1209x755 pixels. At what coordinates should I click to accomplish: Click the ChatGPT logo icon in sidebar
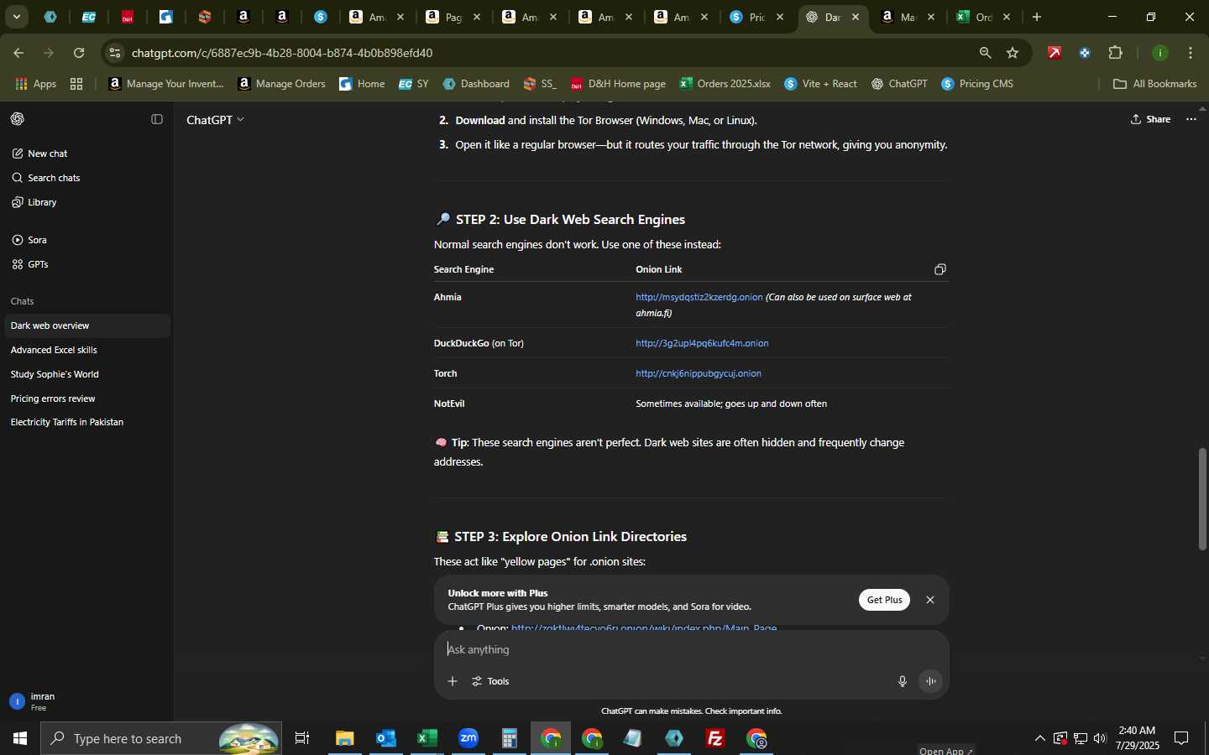click(18, 119)
